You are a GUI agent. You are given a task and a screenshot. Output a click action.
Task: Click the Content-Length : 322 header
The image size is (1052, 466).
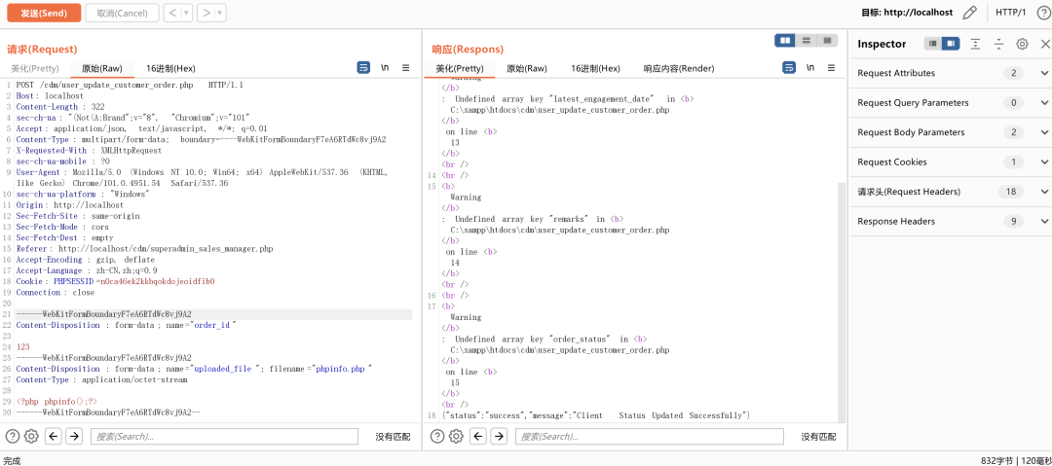(x=59, y=107)
